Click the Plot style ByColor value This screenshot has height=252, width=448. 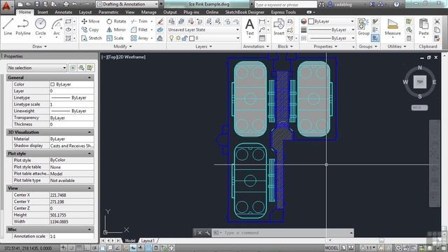71,160
